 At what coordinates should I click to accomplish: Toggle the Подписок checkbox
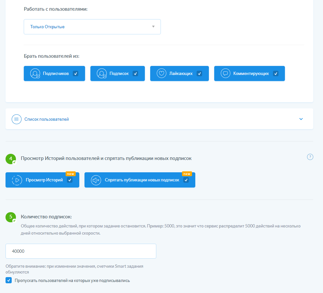click(x=136, y=74)
